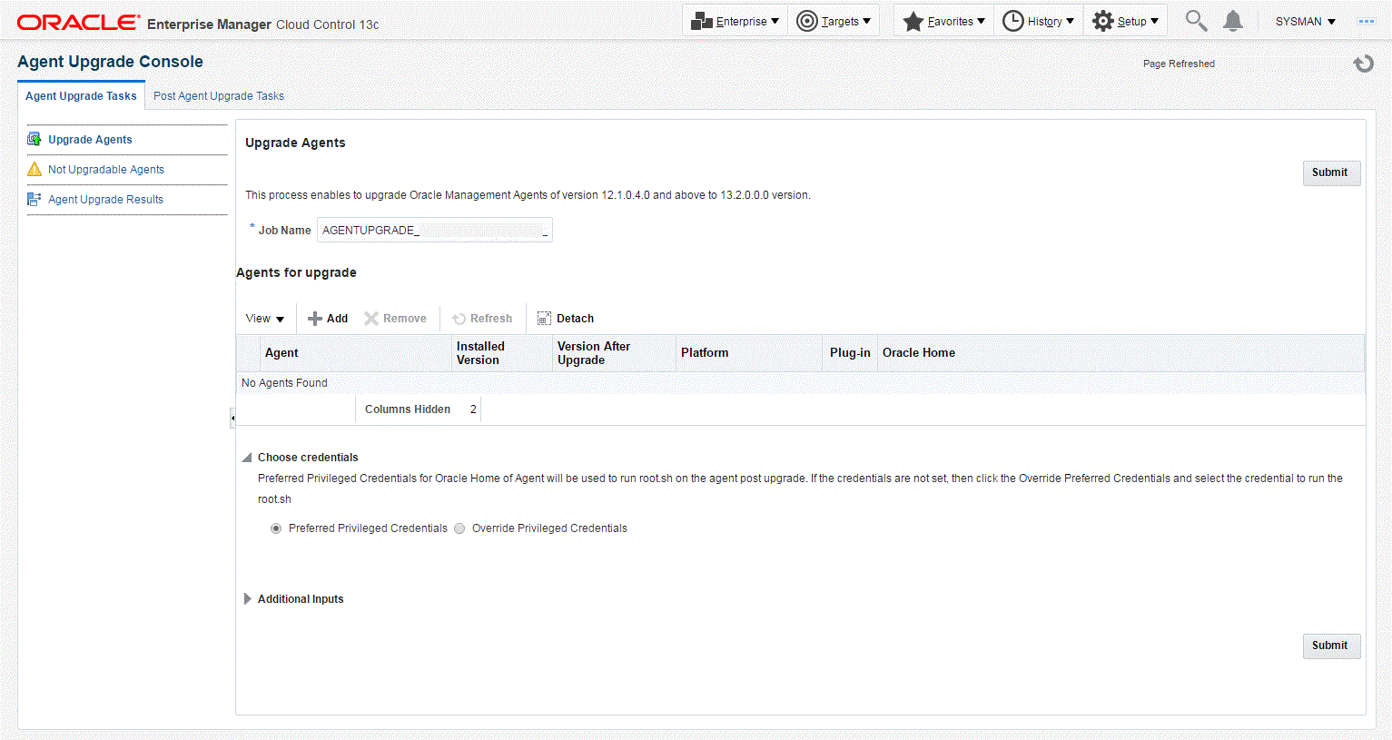Click Add to add agents

click(328, 319)
